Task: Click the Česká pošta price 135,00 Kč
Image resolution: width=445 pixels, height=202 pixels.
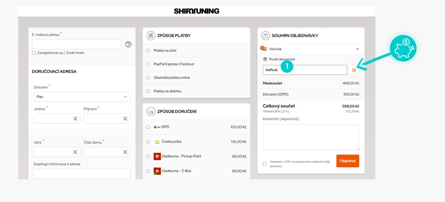Action: [238, 142]
